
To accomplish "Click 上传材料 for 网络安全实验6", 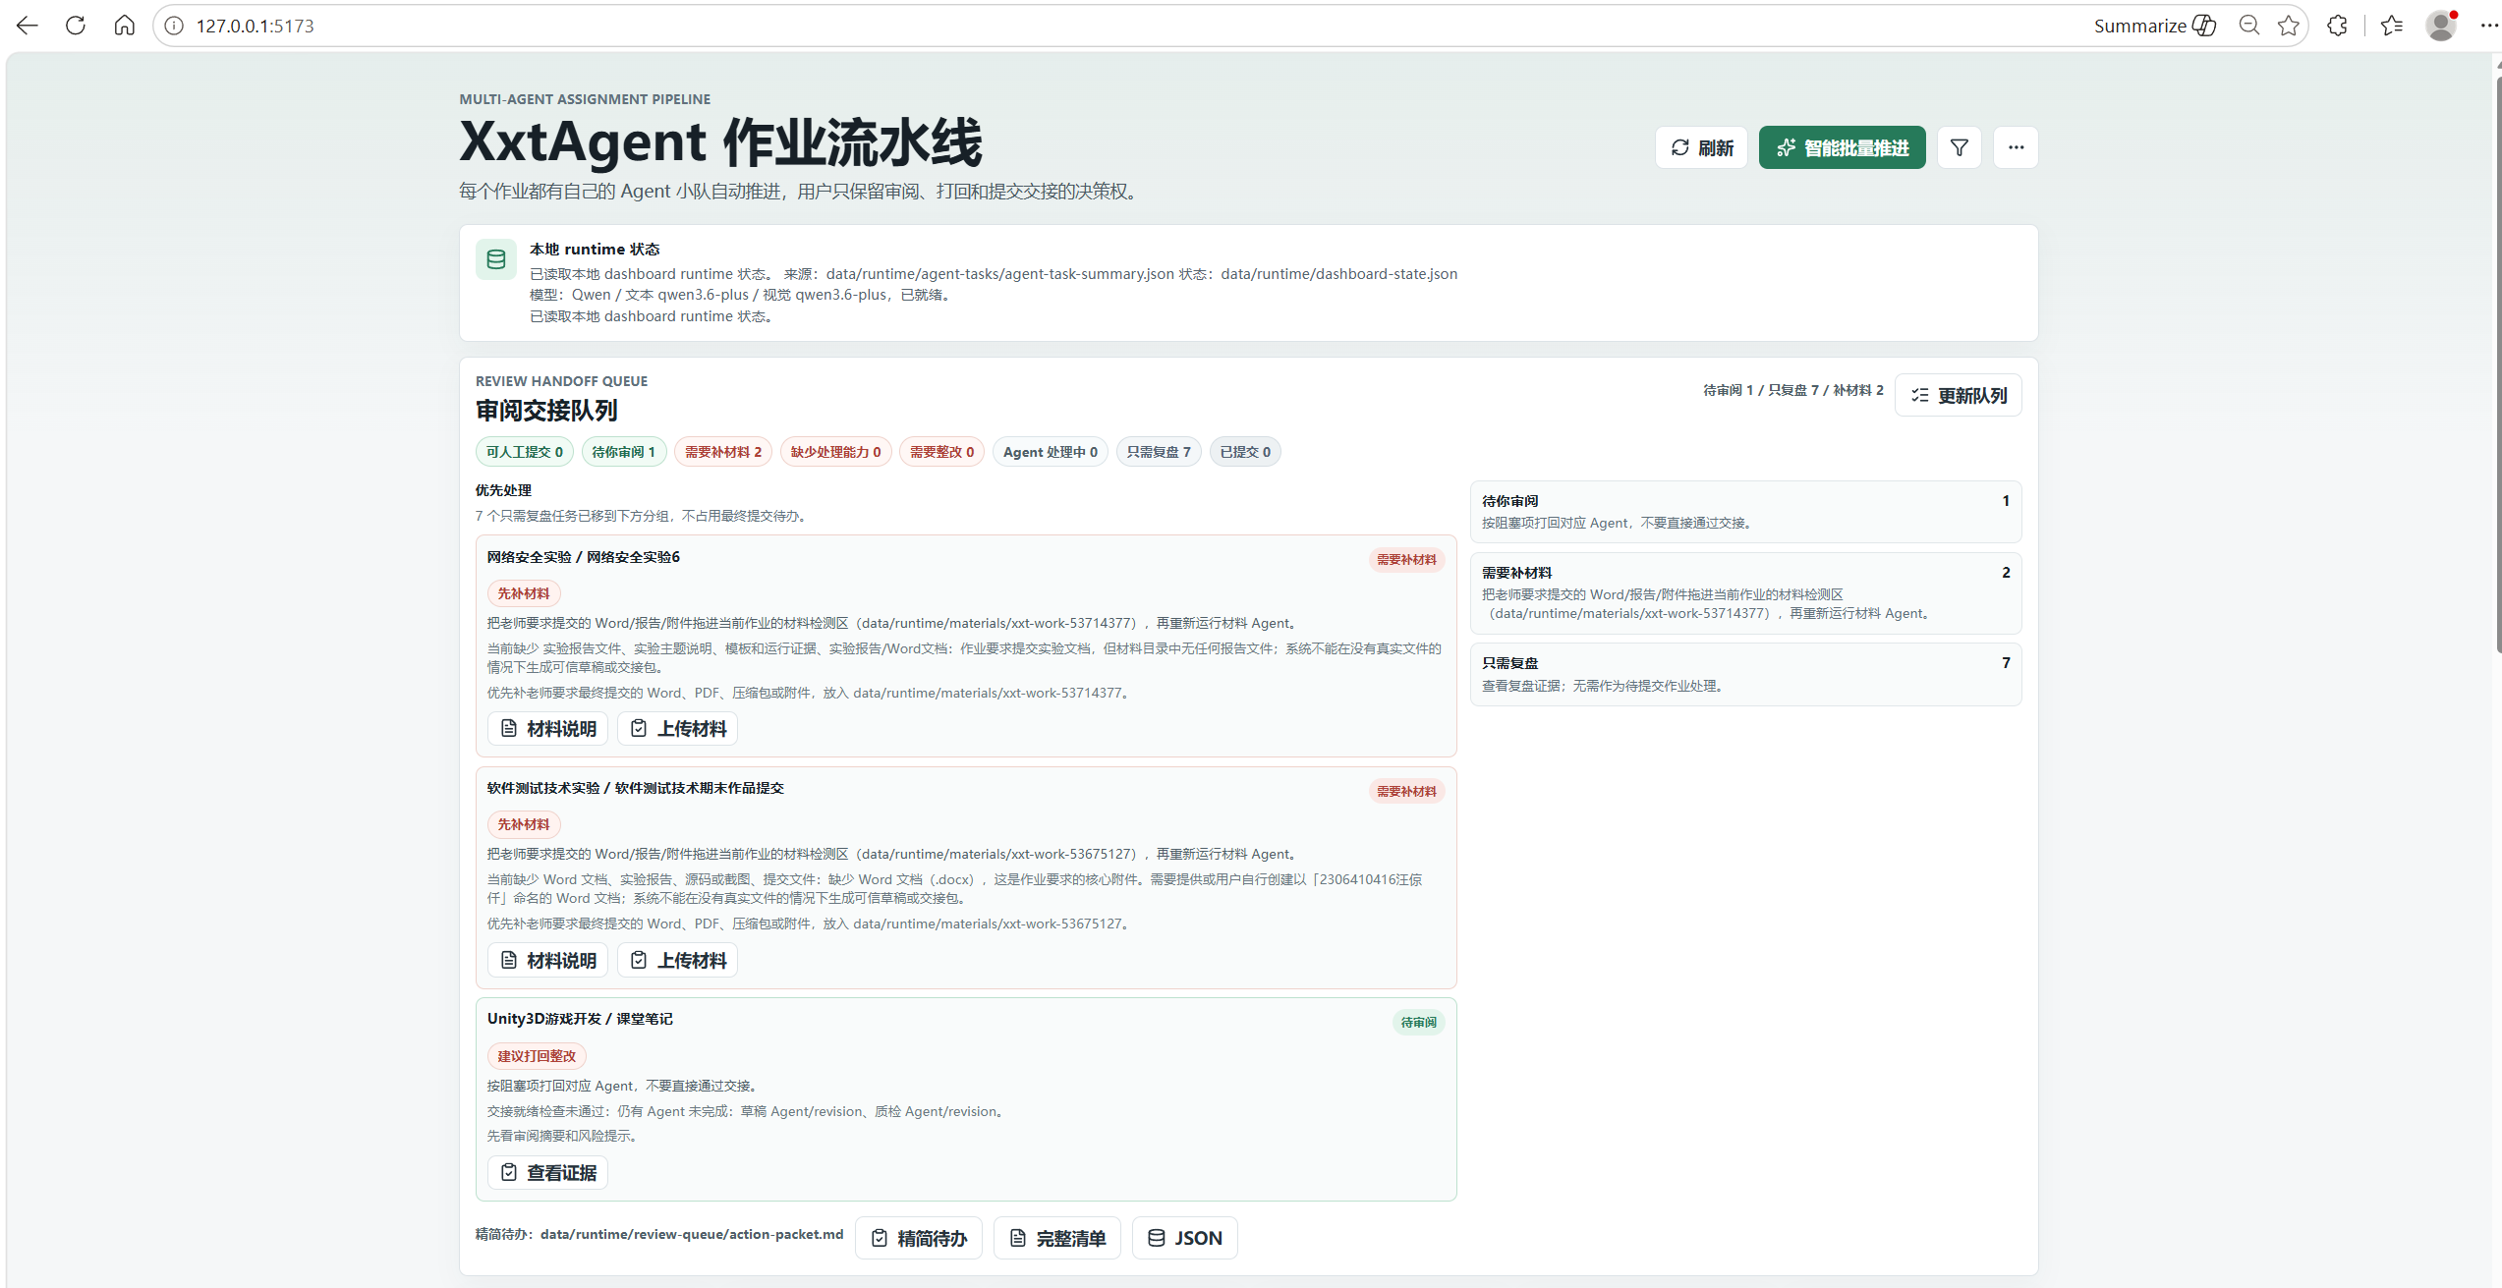I will coord(678,729).
